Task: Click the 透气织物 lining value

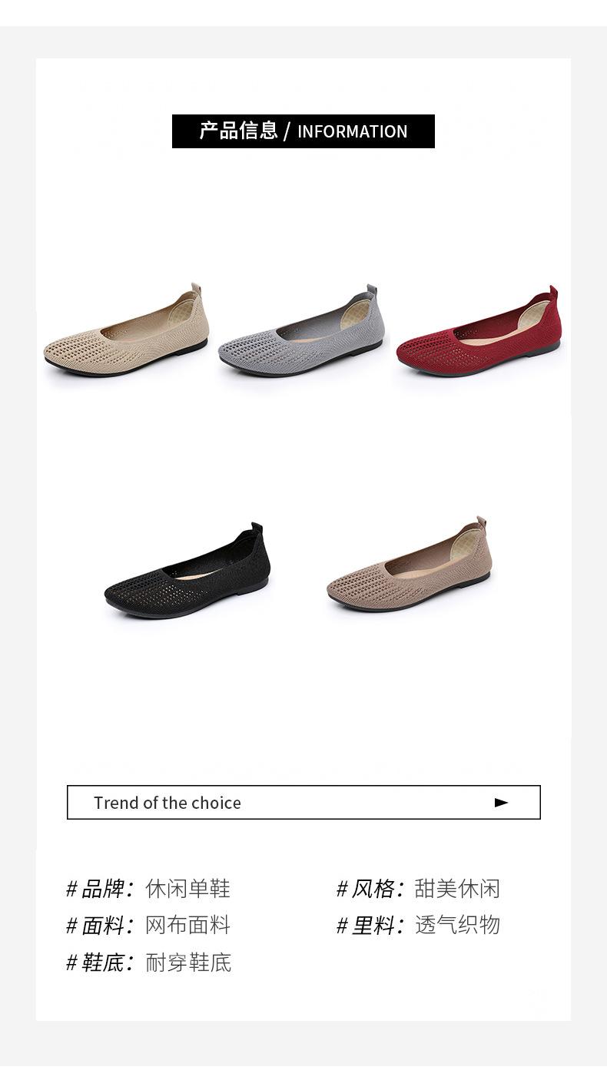Action: click(x=457, y=926)
